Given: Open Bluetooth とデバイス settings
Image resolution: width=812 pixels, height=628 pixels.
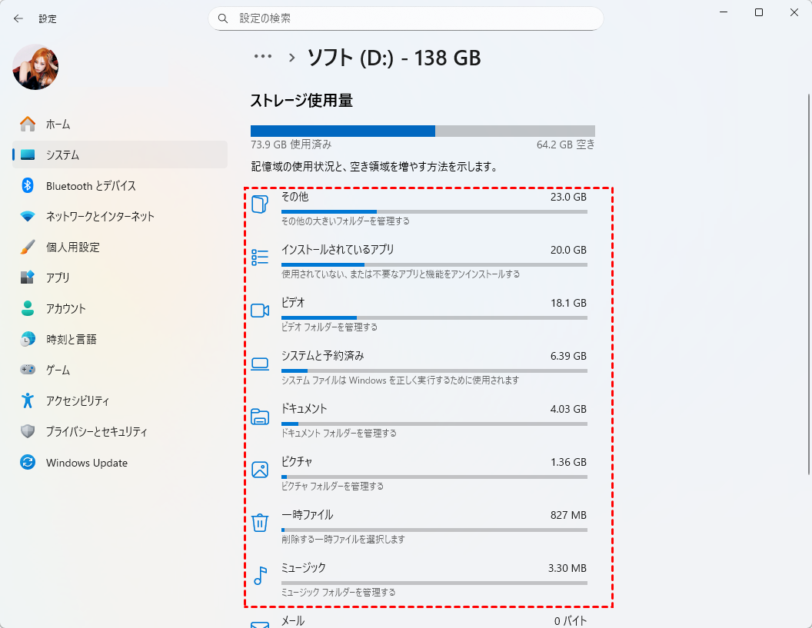Looking at the screenshot, I should click(x=91, y=186).
